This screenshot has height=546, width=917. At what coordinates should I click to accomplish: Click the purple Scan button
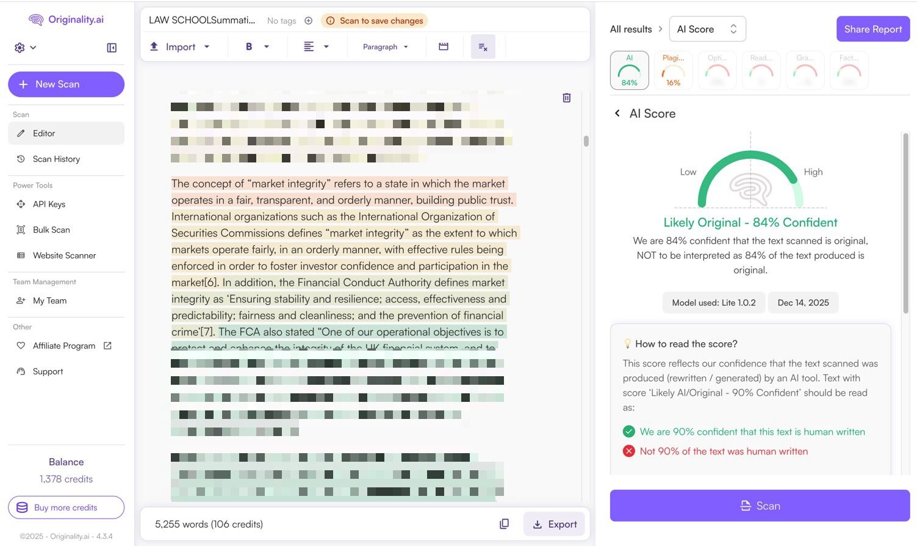click(x=760, y=506)
